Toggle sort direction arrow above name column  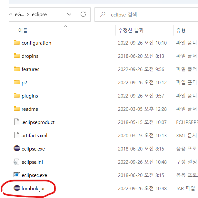click(x=66, y=26)
